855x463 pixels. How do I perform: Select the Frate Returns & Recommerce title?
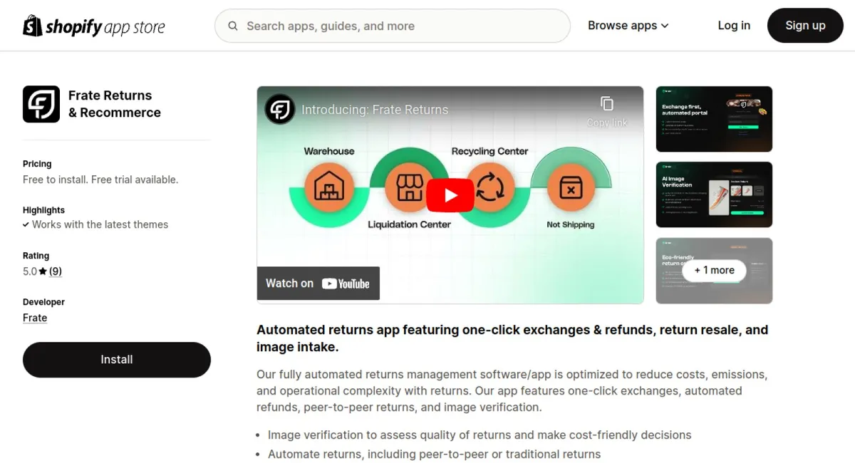[115, 104]
